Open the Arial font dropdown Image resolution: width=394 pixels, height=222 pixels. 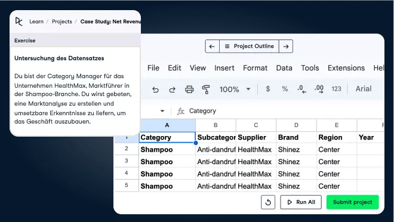click(364, 89)
